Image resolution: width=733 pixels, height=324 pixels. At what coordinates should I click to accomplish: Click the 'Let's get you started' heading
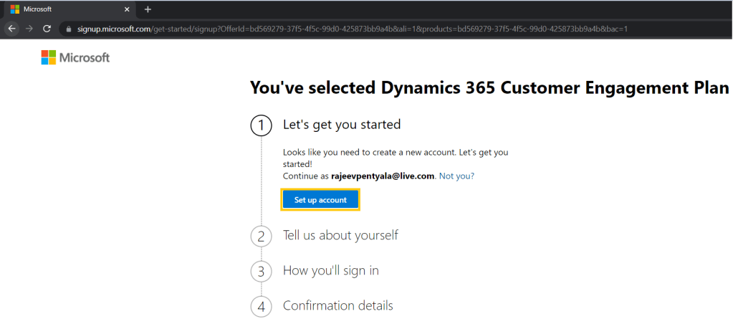click(341, 125)
